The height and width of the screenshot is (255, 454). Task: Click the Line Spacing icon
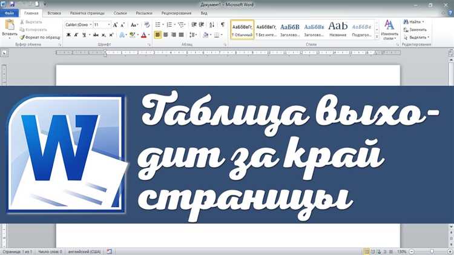pos(192,35)
